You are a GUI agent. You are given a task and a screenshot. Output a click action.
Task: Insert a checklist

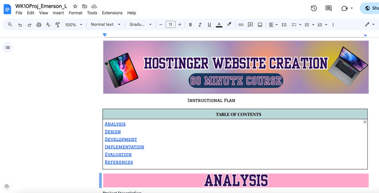click(x=294, y=25)
